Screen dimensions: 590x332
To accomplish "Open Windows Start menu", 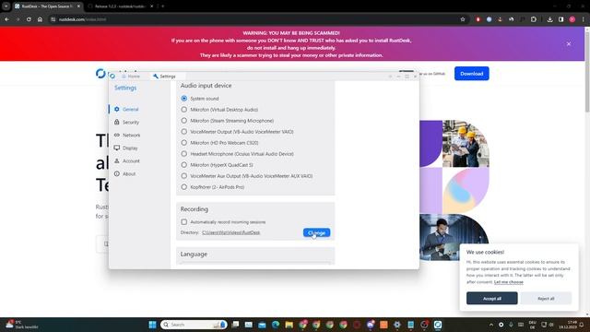I will point(152,325).
